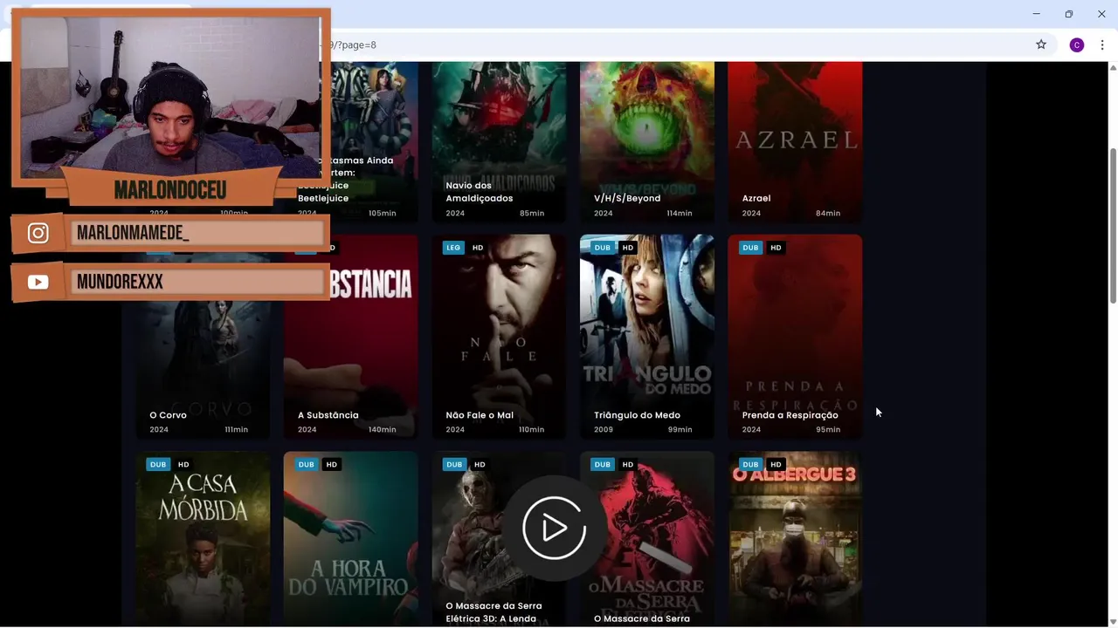Click the HD badge on O Massacre da Serra

pyautogui.click(x=627, y=465)
